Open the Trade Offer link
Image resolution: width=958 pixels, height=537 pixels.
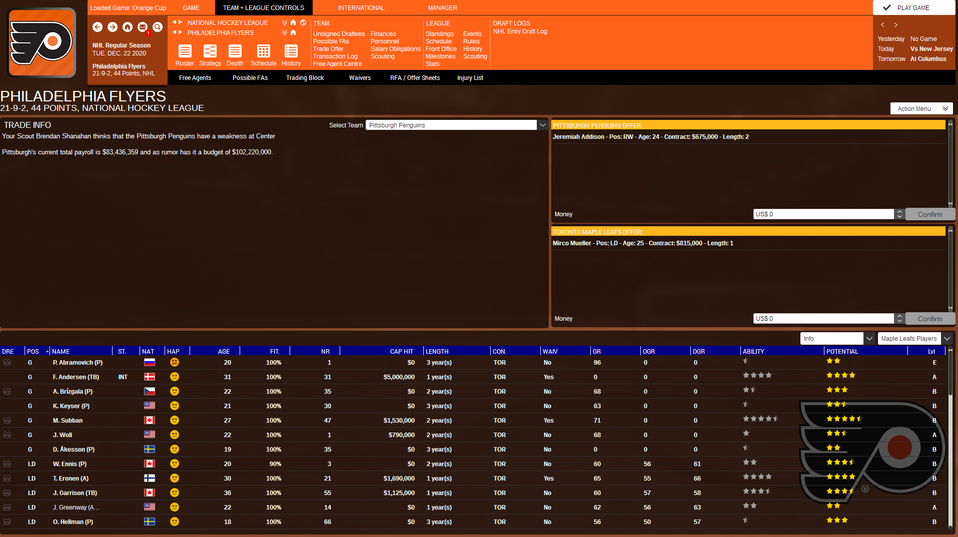pyautogui.click(x=328, y=49)
